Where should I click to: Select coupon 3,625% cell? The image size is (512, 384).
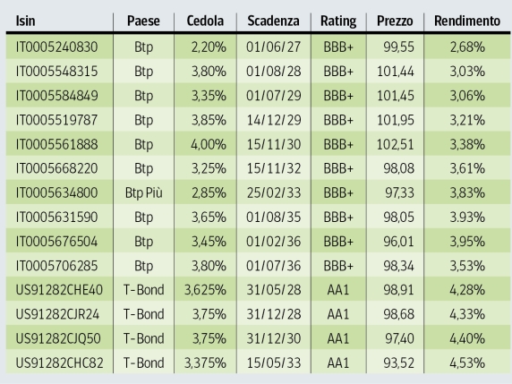point(205,290)
